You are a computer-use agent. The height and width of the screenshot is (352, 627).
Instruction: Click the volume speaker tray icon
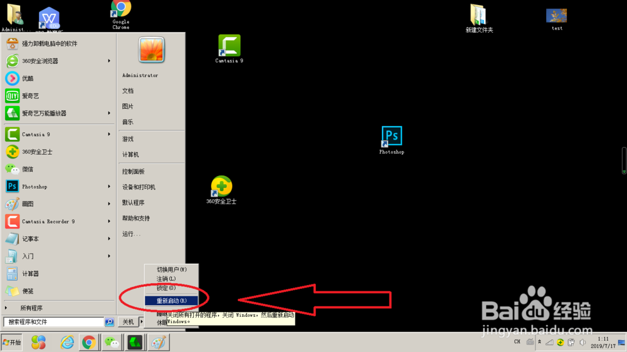[x=582, y=343]
